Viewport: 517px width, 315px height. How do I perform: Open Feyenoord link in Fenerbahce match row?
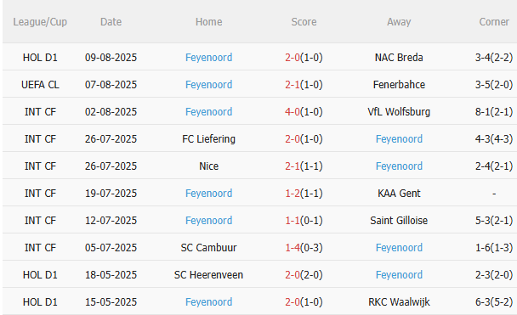point(208,85)
